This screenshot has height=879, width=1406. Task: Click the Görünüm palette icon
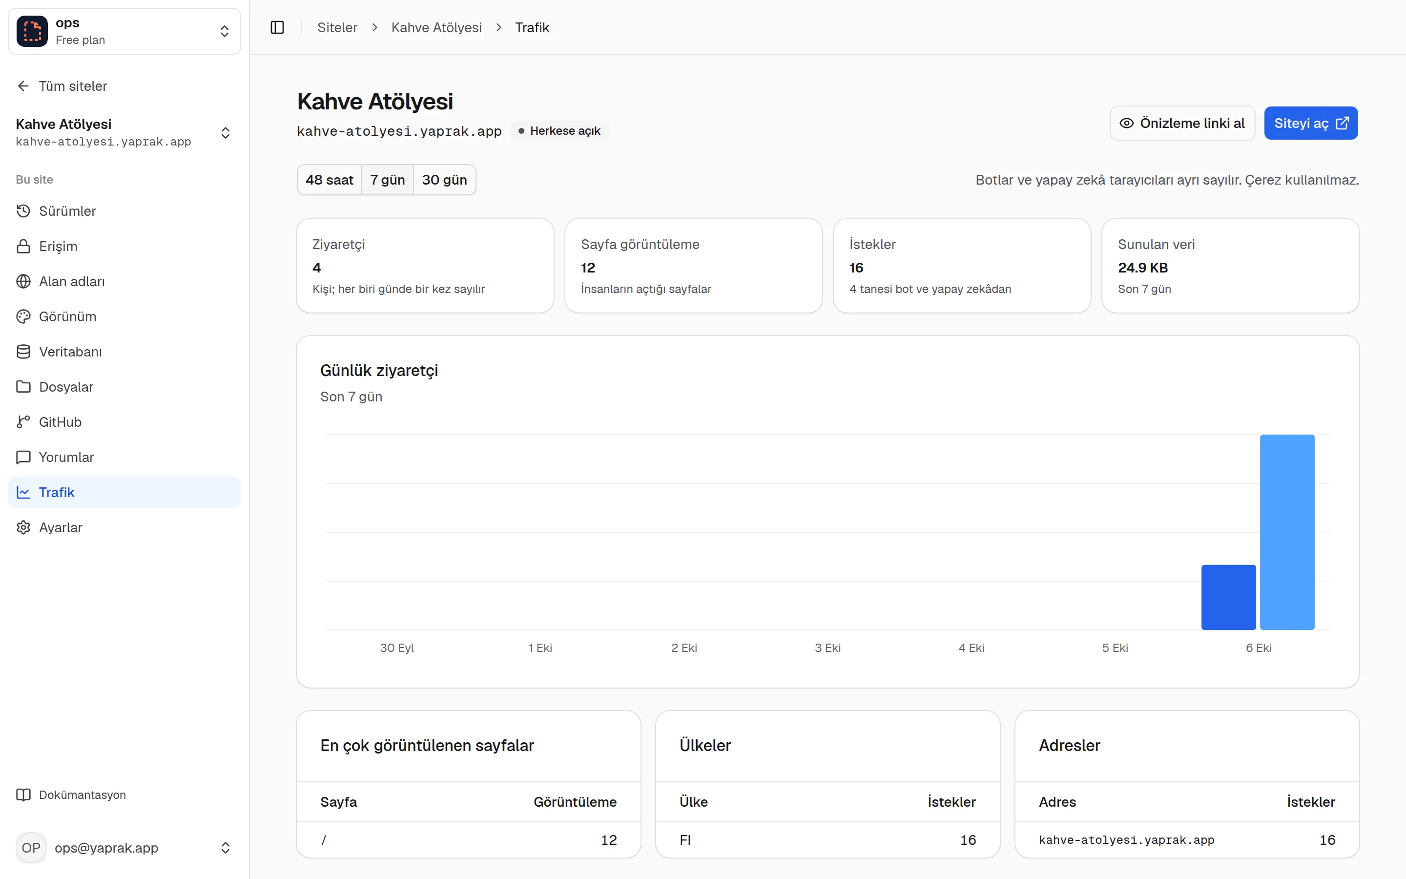pyautogui.click(x=23, y=316)
